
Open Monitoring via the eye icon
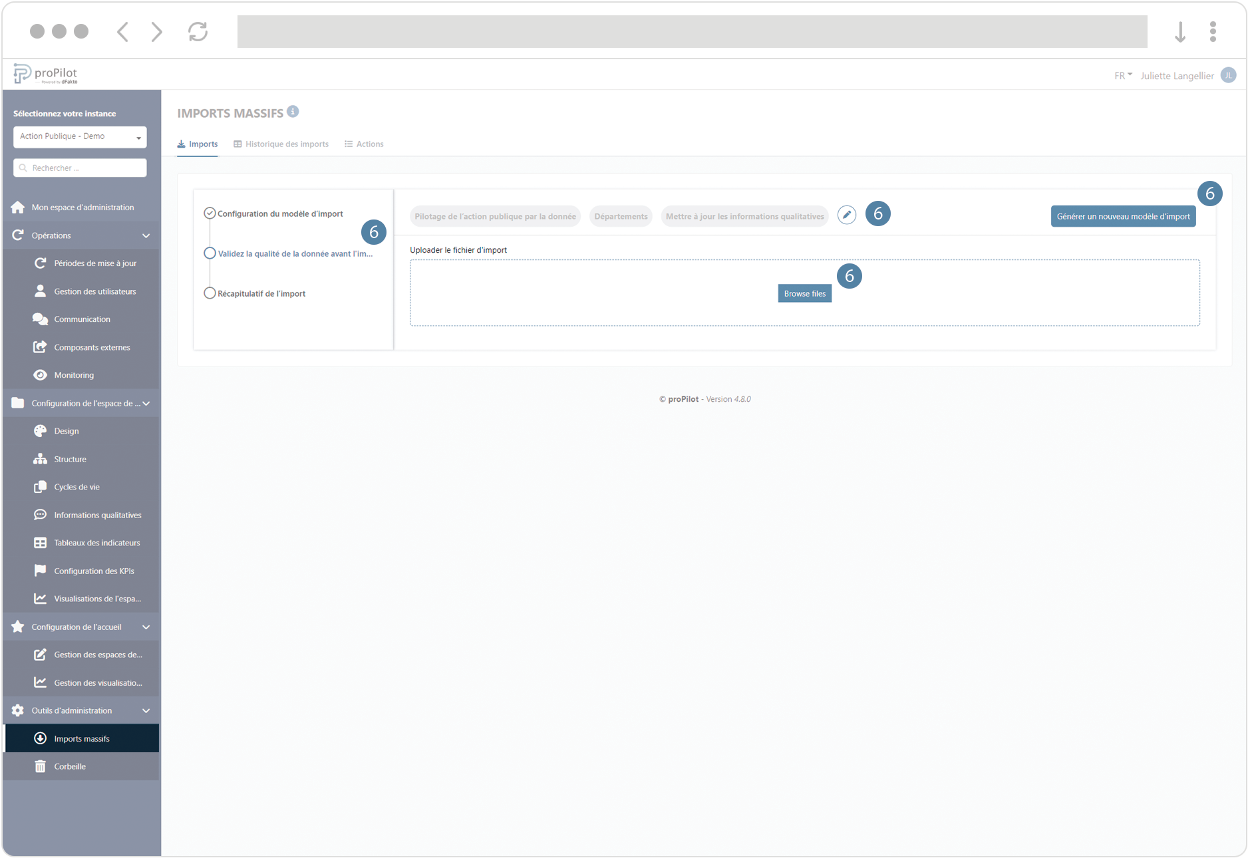click(x=41, y=375)
